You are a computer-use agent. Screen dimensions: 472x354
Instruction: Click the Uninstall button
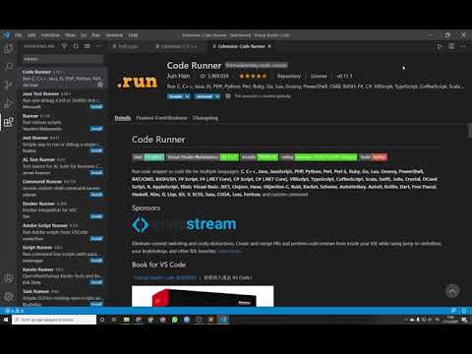click(x=205, y=96)
